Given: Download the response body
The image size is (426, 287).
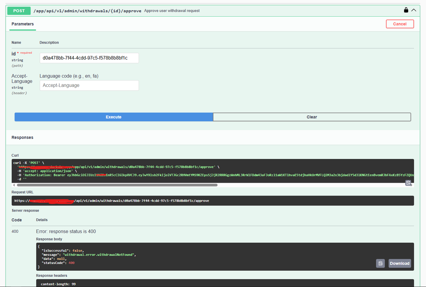Looking at the screenshot, I should [400, 263].
